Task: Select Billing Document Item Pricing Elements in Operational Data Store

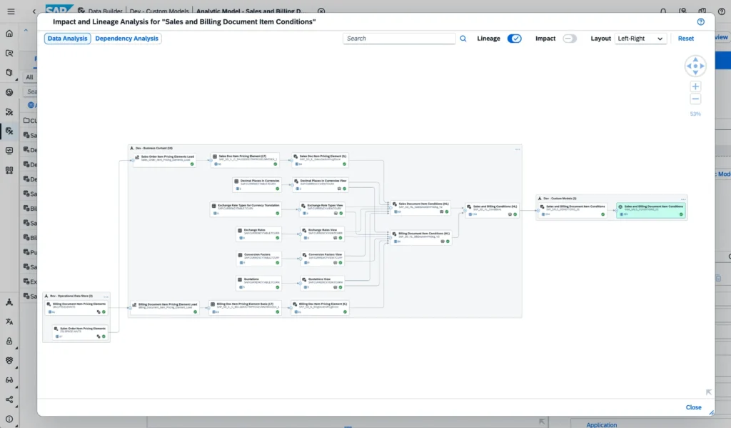Action: click(77, 307)
